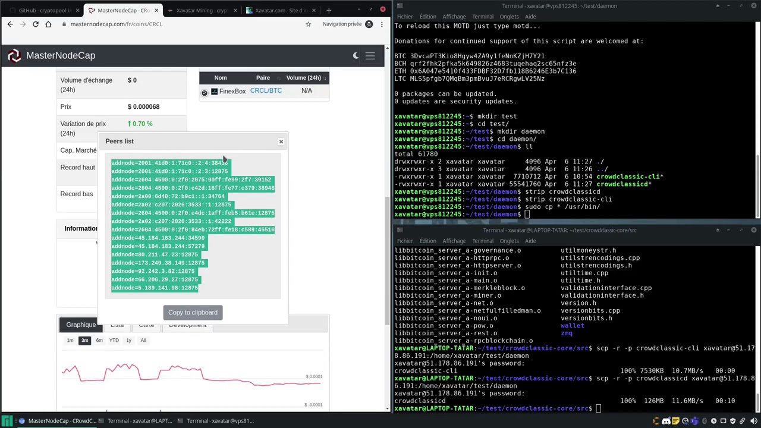Viewport: 761px width, 428px height.
Task: Open Onglets menu in LAPTOP-TATAR terminal
Action: (509, 241)
